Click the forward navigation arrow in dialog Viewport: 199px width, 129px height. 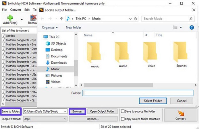pos(50,19)
